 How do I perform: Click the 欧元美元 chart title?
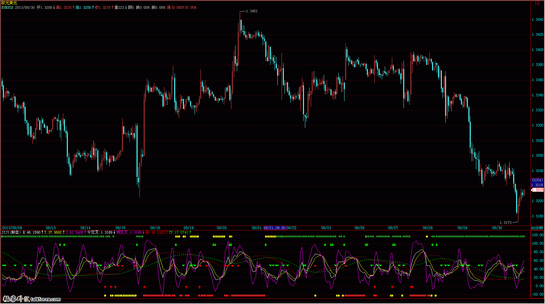click(9, 3)
